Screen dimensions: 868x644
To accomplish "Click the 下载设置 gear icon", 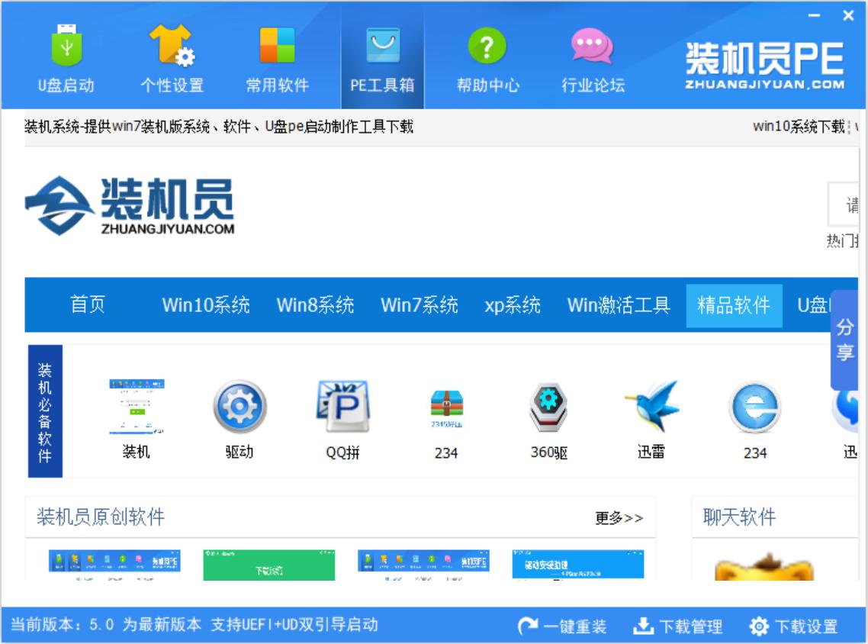I will point(759,626).
